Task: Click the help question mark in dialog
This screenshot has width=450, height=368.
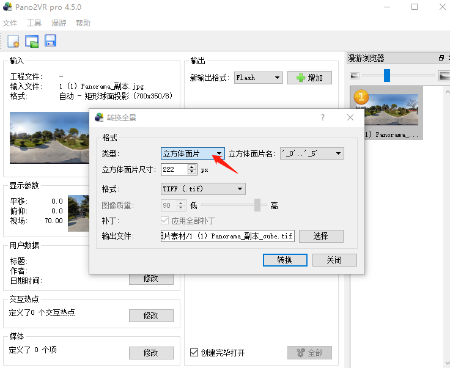Action: click(x=323, y=117)
